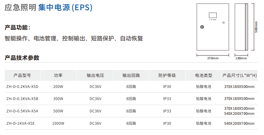Click the 1000W power value

[x=58, y=123]
